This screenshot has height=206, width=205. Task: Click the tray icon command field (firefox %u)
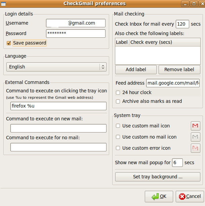pyautogui.click(x=58, y=106)
